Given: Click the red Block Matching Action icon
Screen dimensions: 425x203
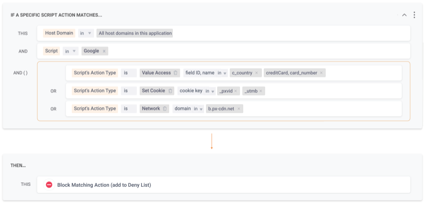Looking at the screenshot, I should (49, 185).
